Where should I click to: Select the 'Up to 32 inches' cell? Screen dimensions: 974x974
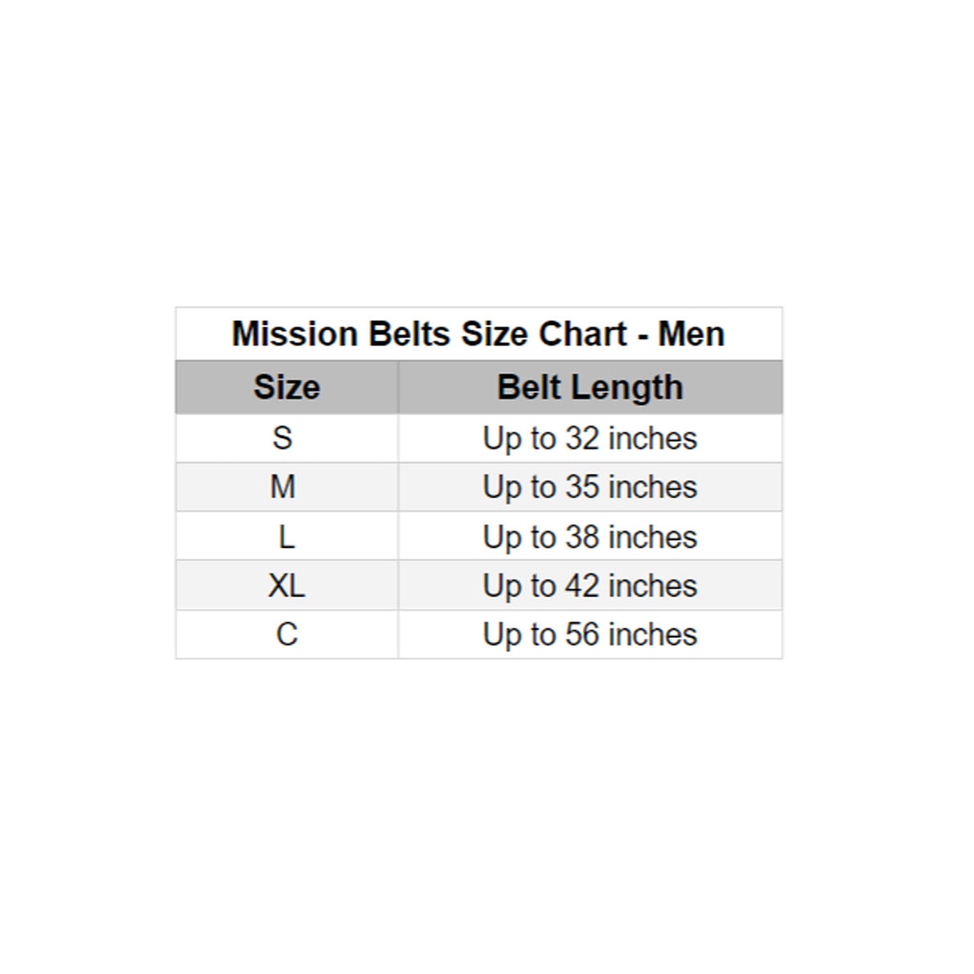click(x=590, y=438)
